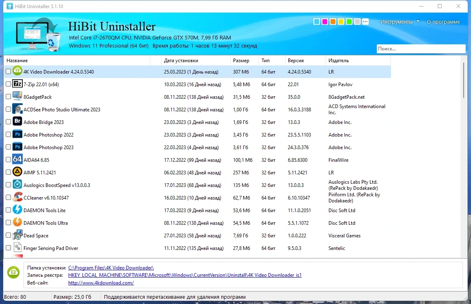Image resolution: width=471 pixels, height=304 pixels.
Task: Click the Finger Sensing Pad Driver icon
Action: click(x=17, y=248)
